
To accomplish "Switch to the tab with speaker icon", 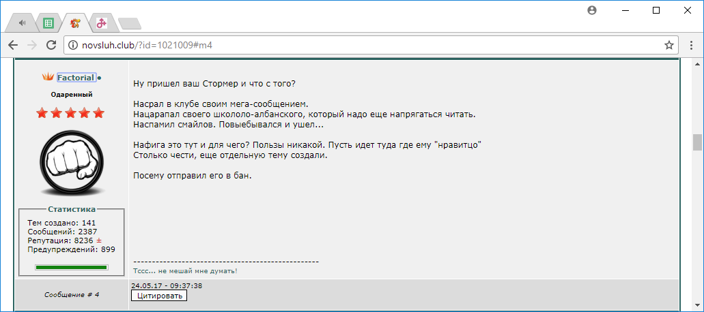I will [23, 23].
